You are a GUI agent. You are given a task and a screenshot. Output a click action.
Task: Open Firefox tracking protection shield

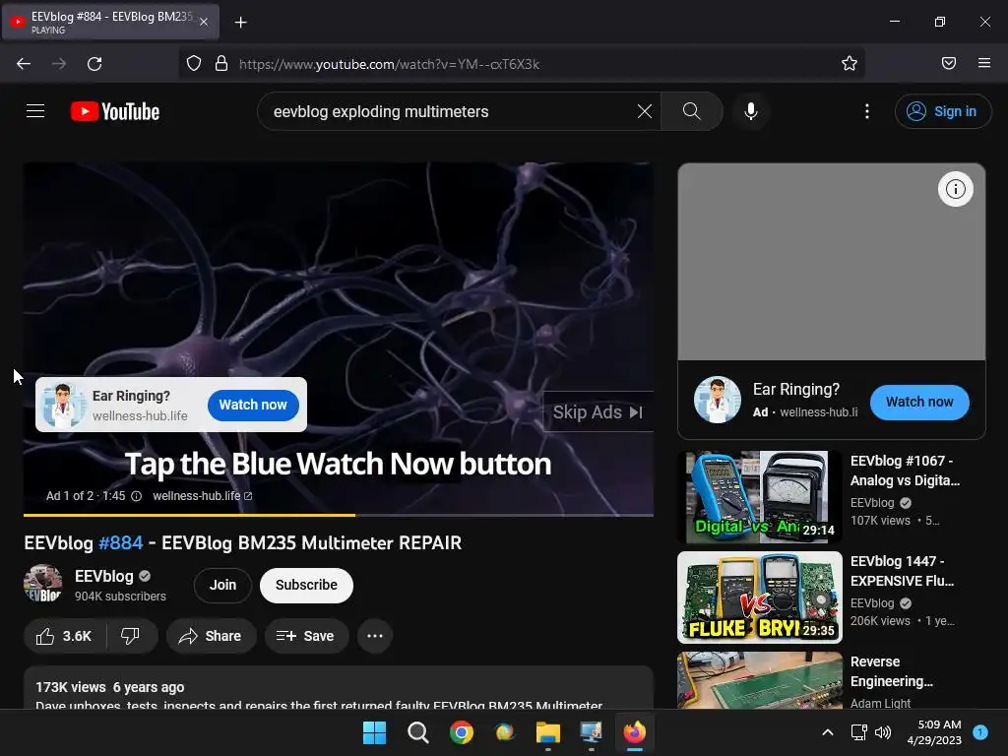pyautogui.click(x=194, y=63)
